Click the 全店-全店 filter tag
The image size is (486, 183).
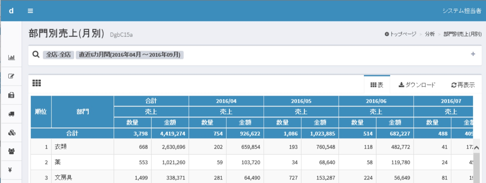(58, 55)
